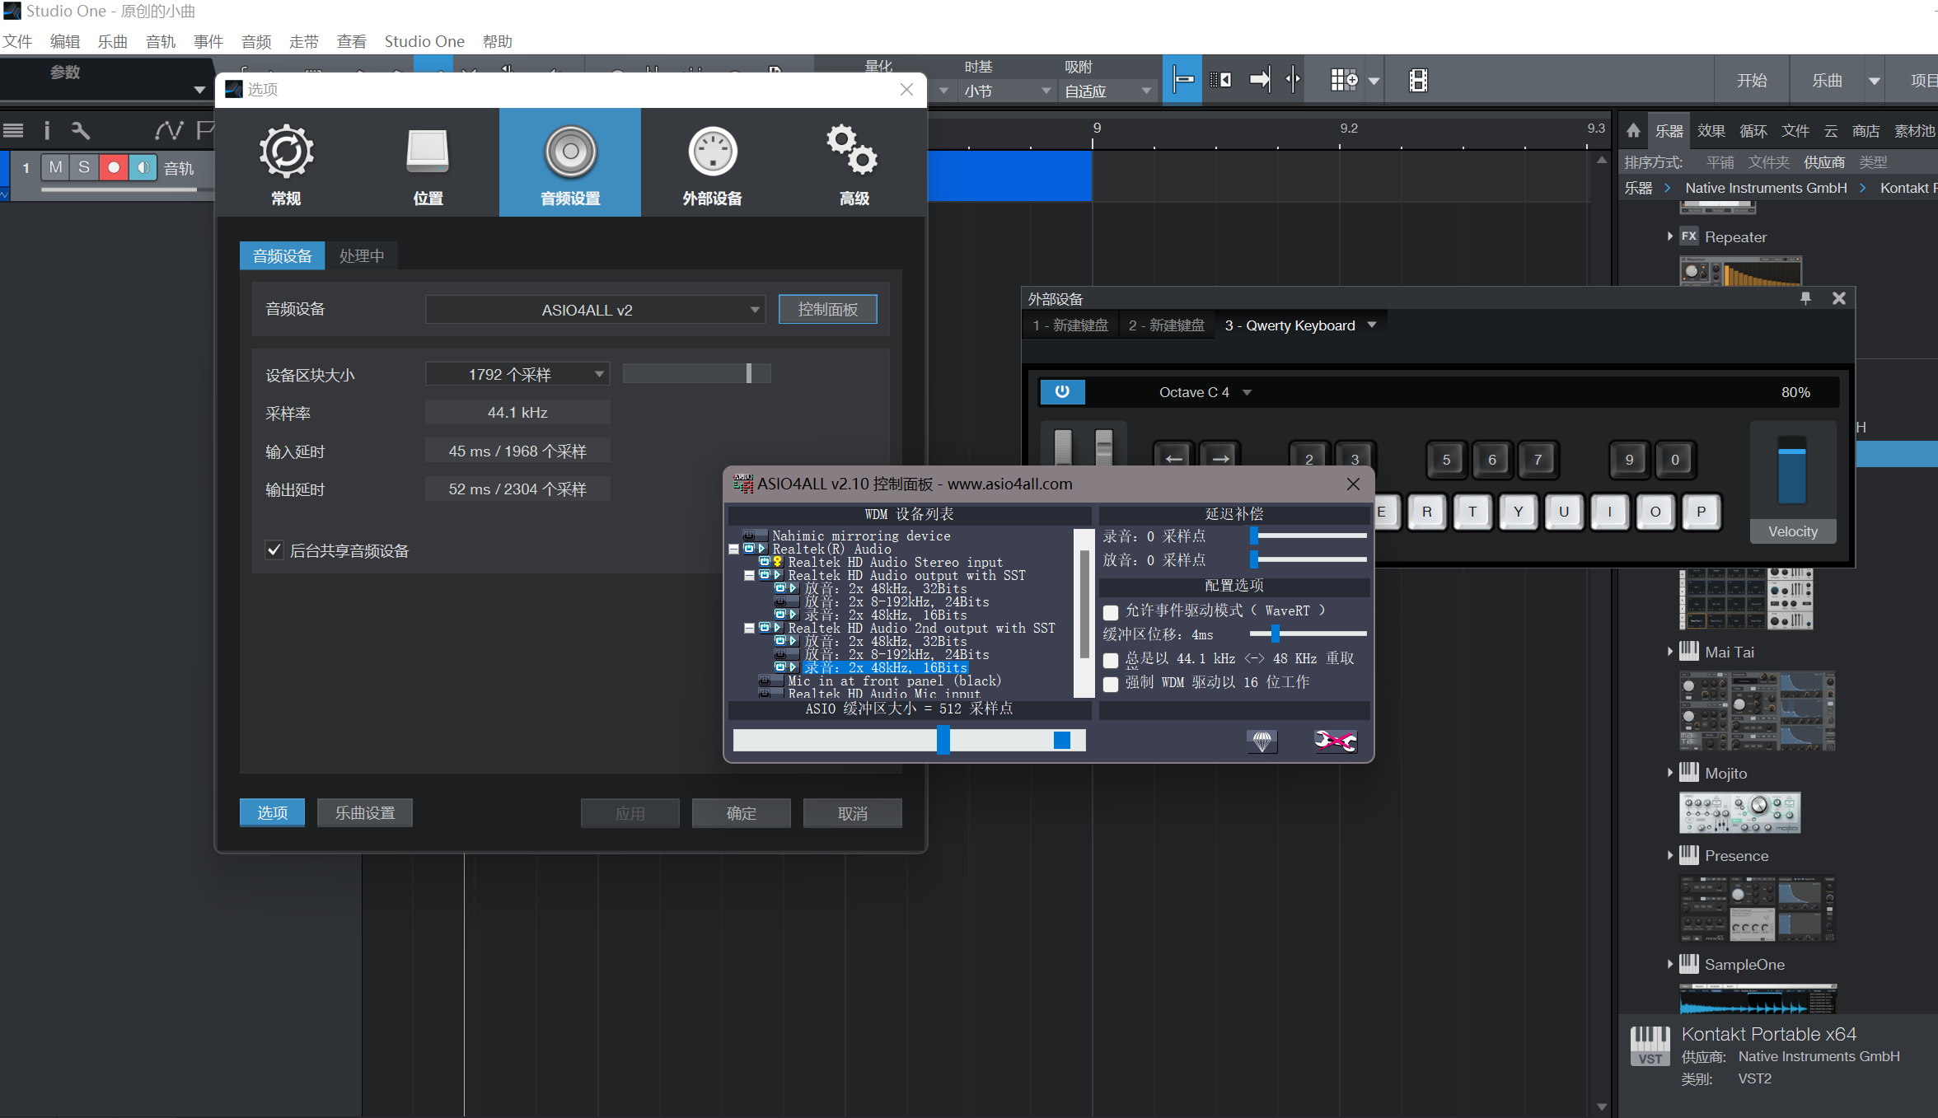Click the 确定 OK button
This screenshot has width=1938, height=1118.
[741, 813]
